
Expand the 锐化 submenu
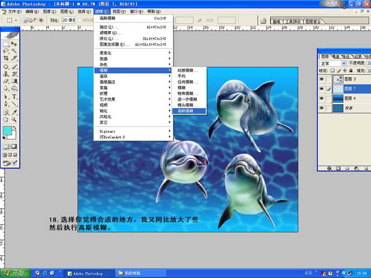coord(134,111)
